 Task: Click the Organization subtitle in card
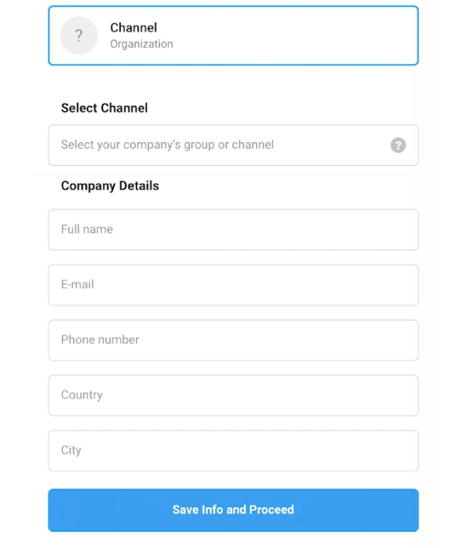tap(142, 44)
